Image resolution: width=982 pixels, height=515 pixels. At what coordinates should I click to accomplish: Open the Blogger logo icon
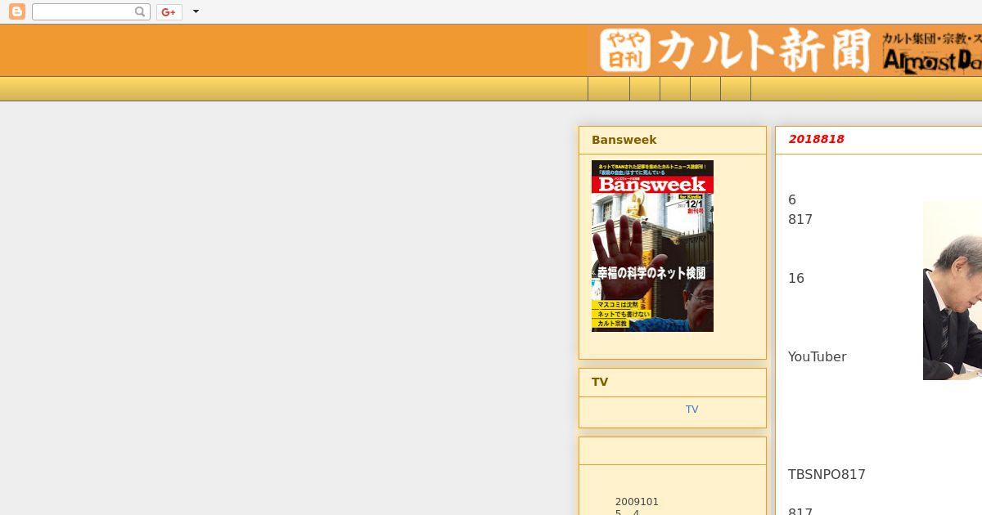17,11
